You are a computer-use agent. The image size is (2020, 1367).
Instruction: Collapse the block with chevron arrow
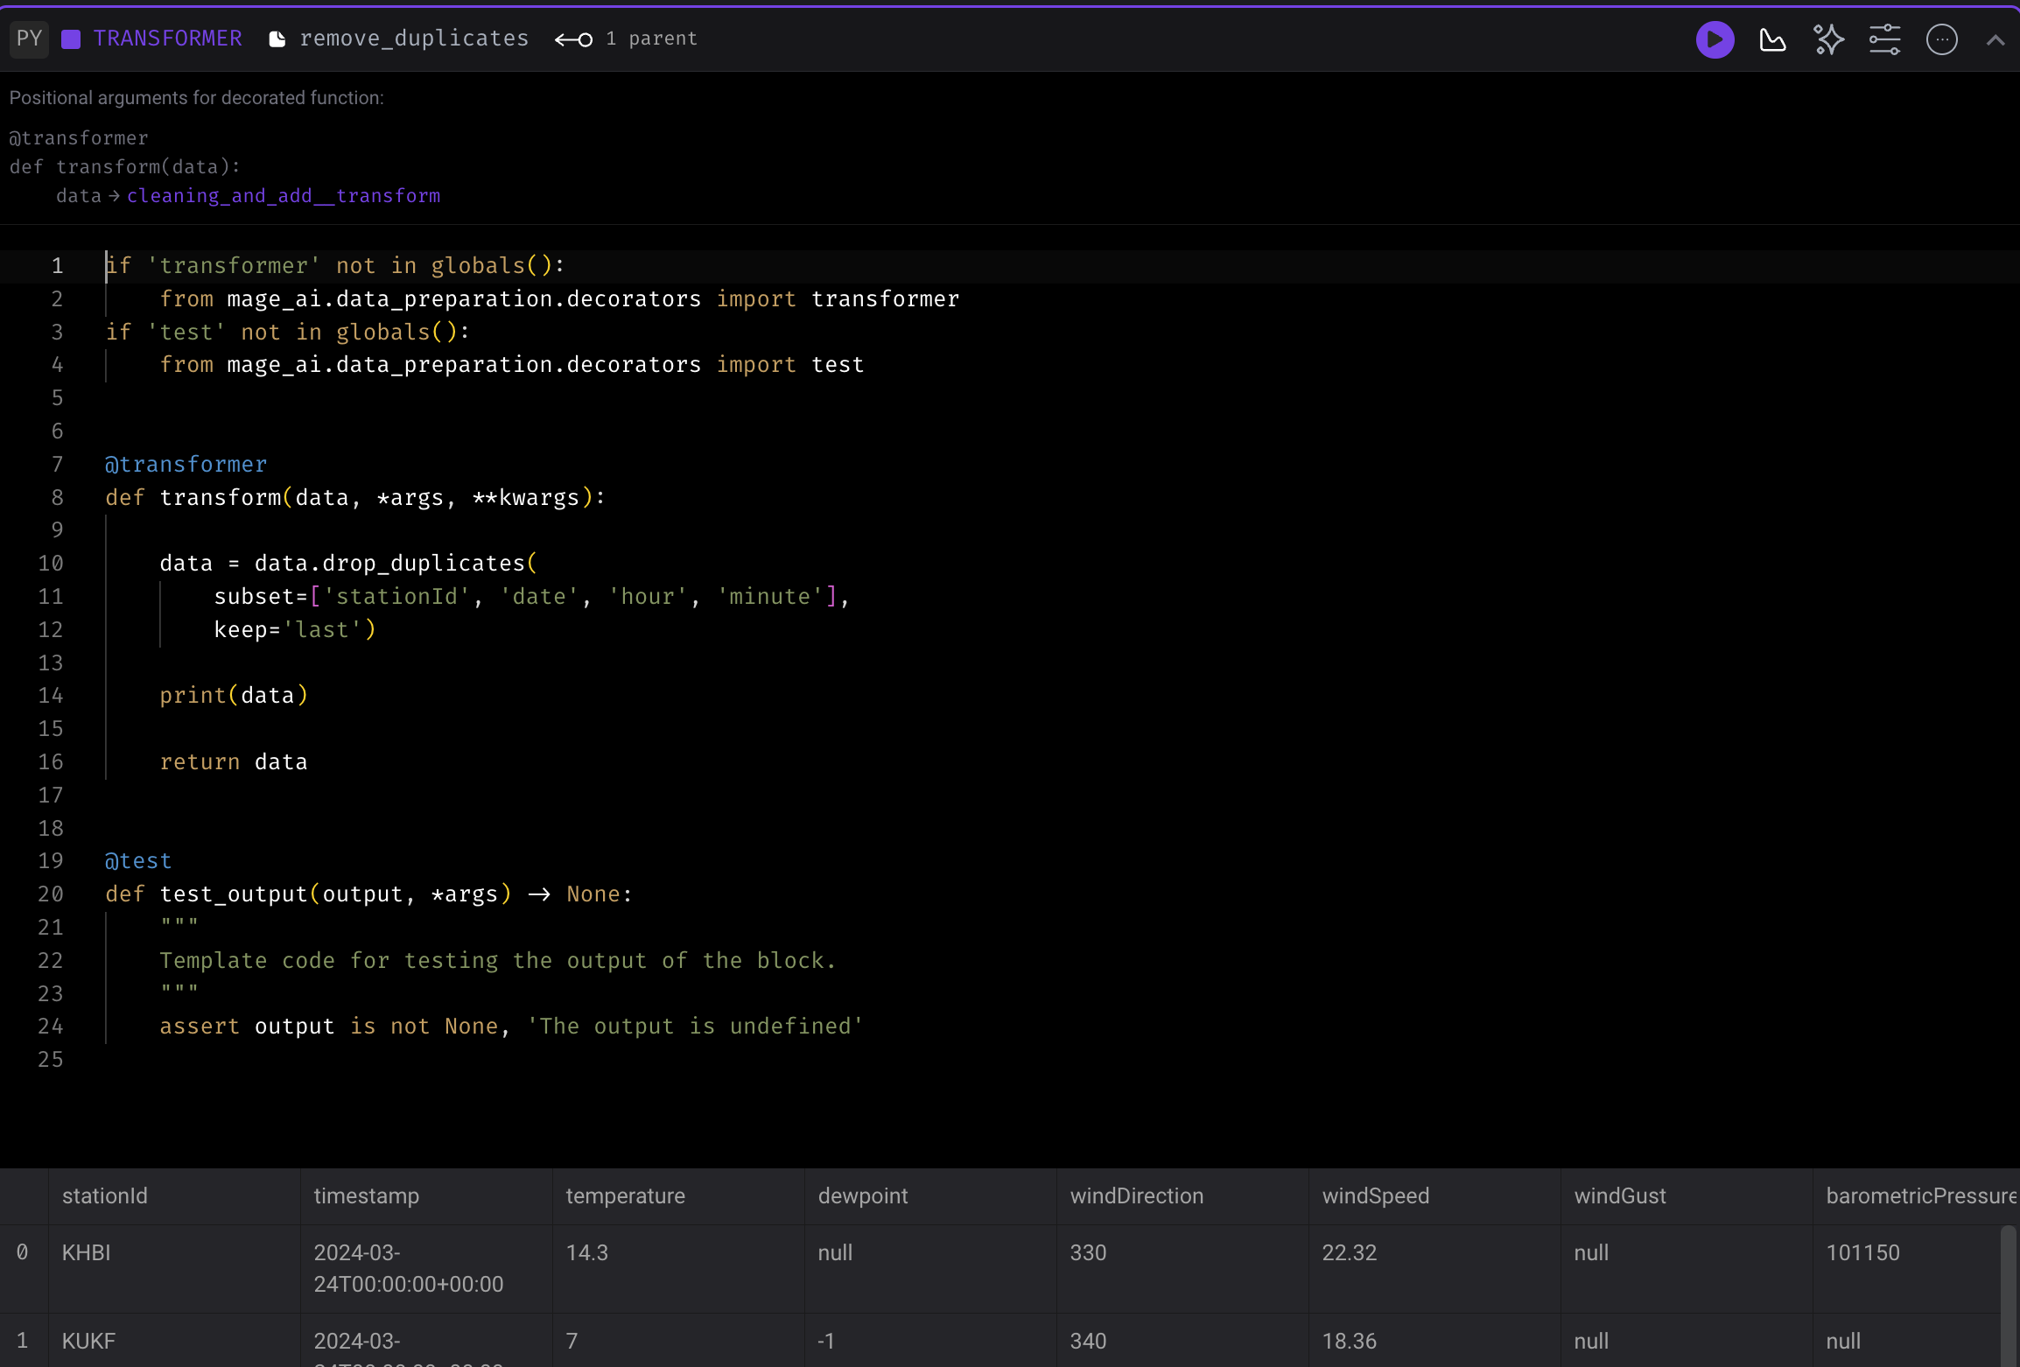point(1995,39)
